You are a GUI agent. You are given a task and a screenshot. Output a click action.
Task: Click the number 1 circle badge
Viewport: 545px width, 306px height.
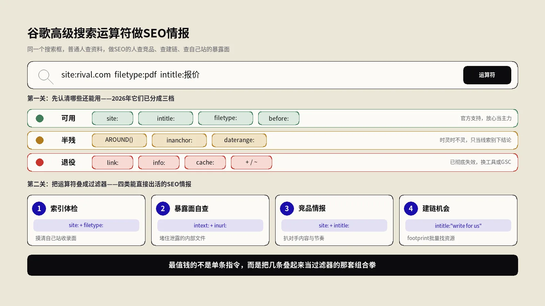click(39, 208)
